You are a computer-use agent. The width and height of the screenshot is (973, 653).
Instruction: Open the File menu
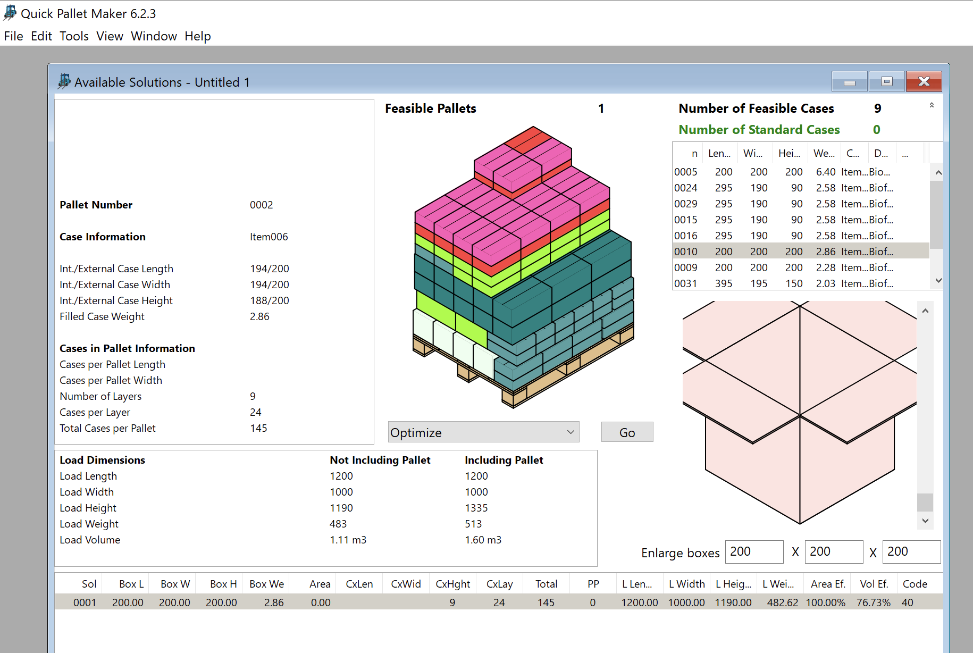coord(13,36)
